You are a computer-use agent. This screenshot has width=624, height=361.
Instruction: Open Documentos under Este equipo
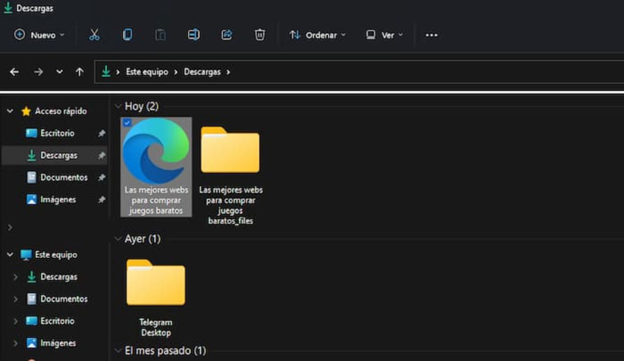point(64,299)
